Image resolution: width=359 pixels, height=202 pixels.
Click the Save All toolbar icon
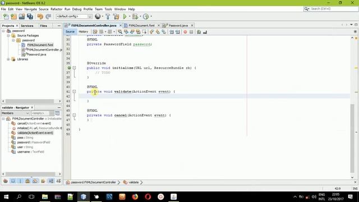(x=30, y=16)
